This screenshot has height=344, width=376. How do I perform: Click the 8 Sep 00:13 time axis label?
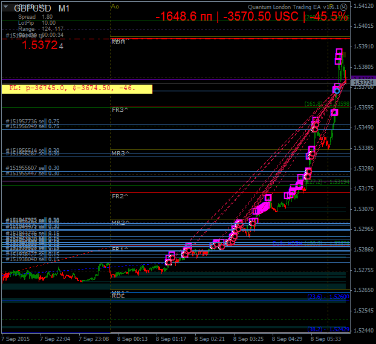tap(132, 339)
